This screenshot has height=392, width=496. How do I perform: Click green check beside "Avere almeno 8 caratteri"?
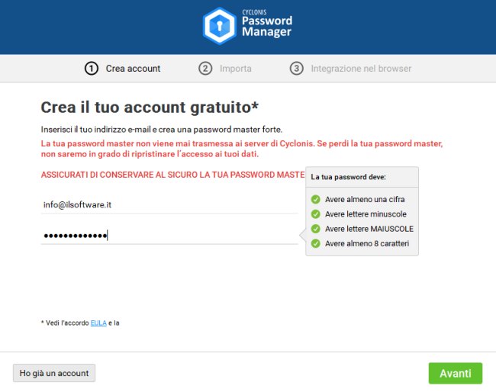click(315, 244)
